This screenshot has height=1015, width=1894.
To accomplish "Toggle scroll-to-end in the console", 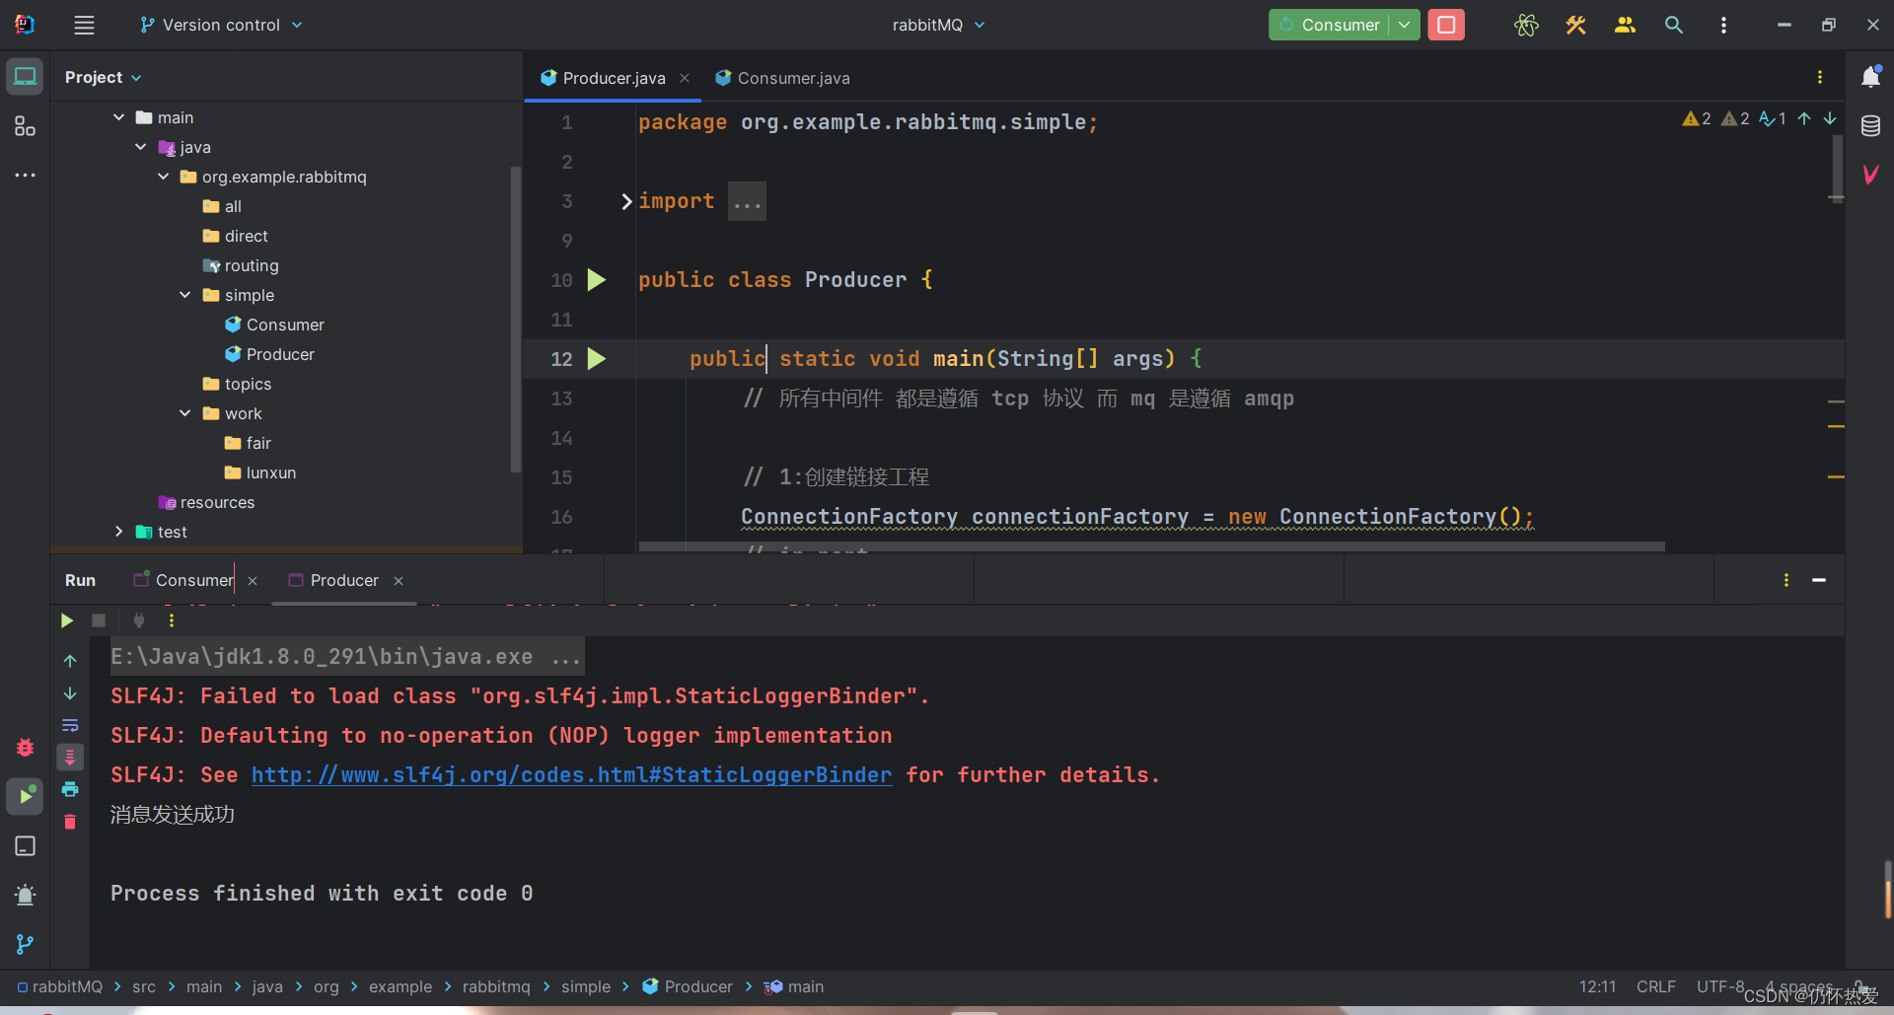I will [x=70, y=757].
